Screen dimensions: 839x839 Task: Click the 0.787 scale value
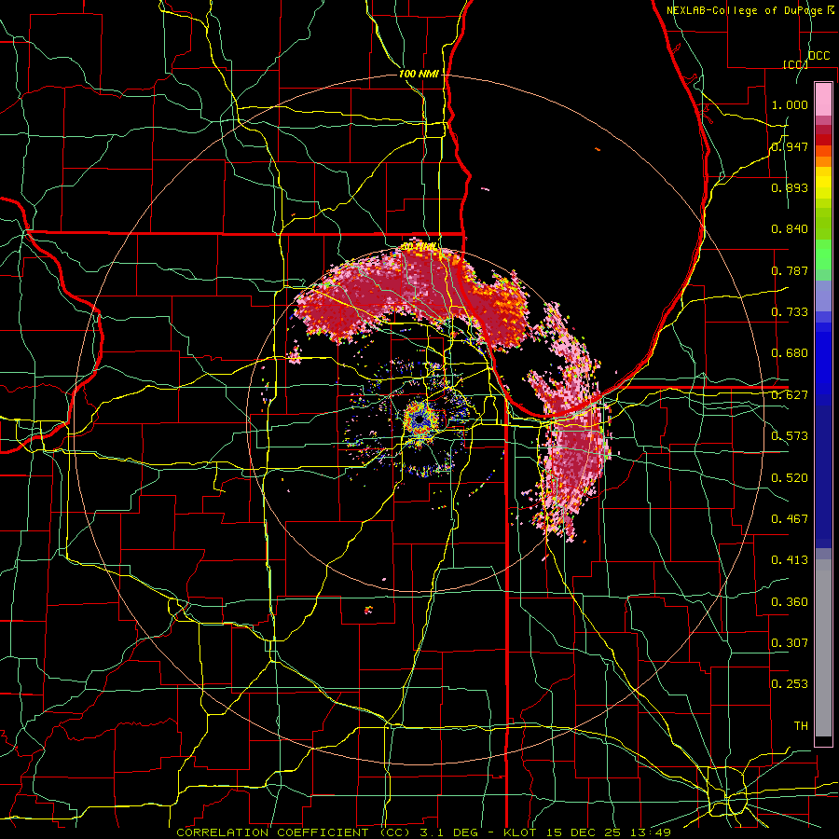click(790, 270)
